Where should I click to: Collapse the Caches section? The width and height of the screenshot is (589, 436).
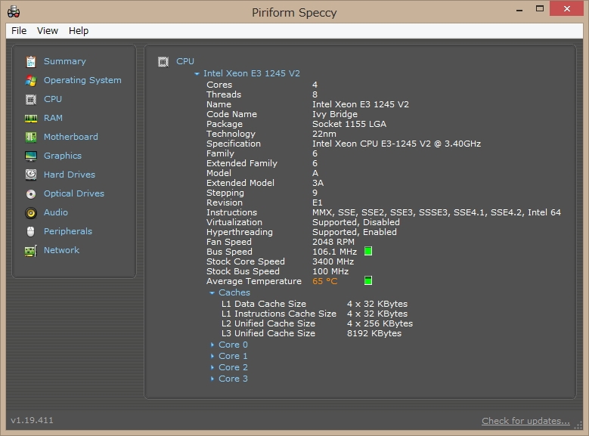click(212, 292)
